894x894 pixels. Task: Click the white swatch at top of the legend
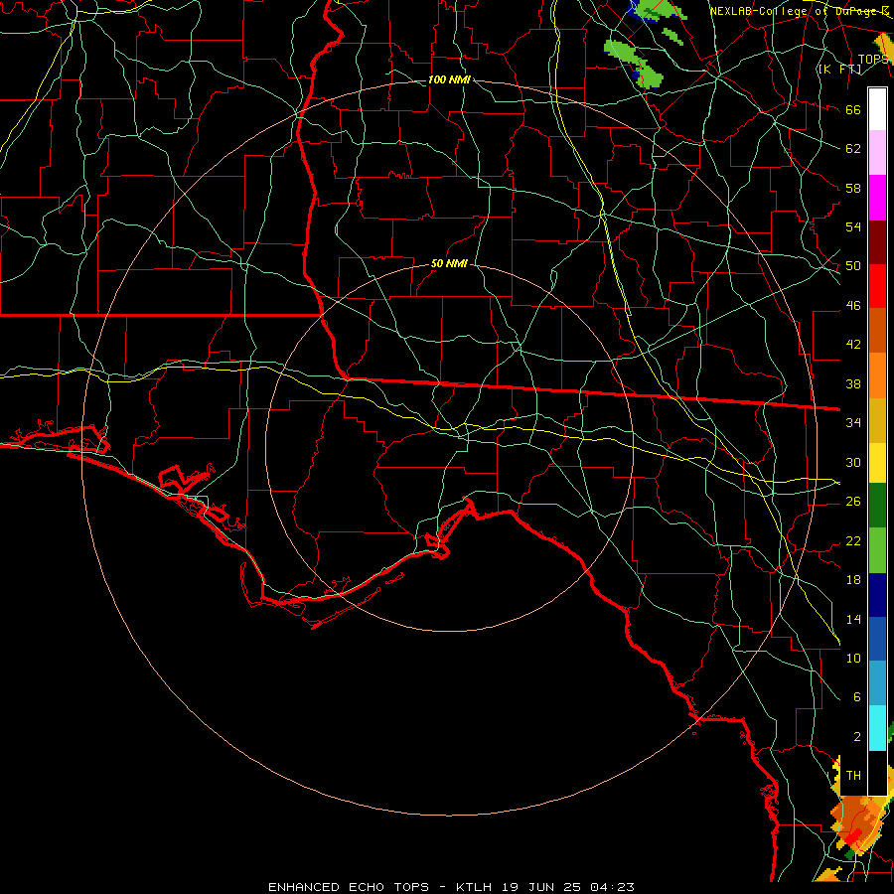click(x=877, y=109)
